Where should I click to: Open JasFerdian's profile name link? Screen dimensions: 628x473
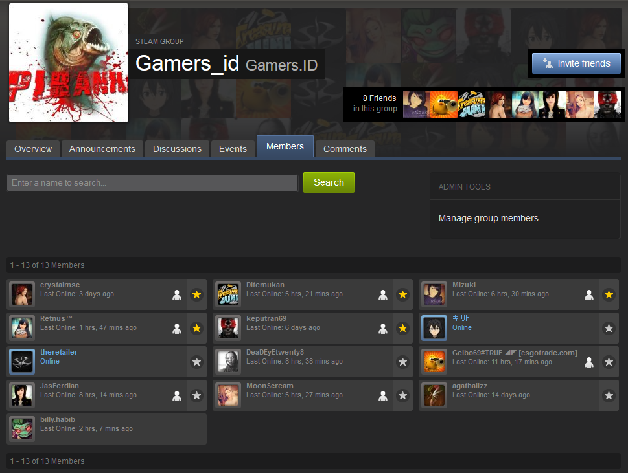(x=59, y=386)
